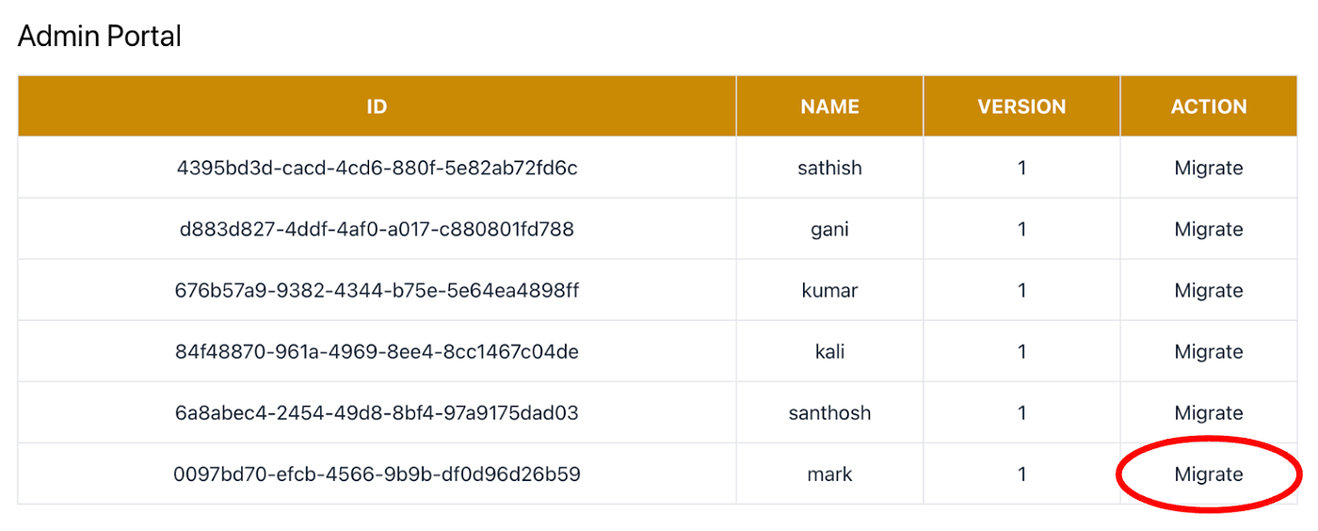Click the ID starting with 4395bd3d
The width and height of the screenshot is (1318, 531).
[377, 169]
